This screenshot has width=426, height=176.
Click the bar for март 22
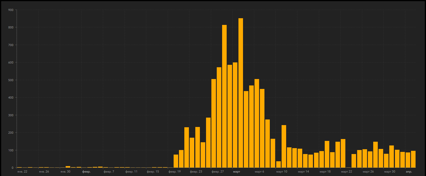[x=343, y=153]
